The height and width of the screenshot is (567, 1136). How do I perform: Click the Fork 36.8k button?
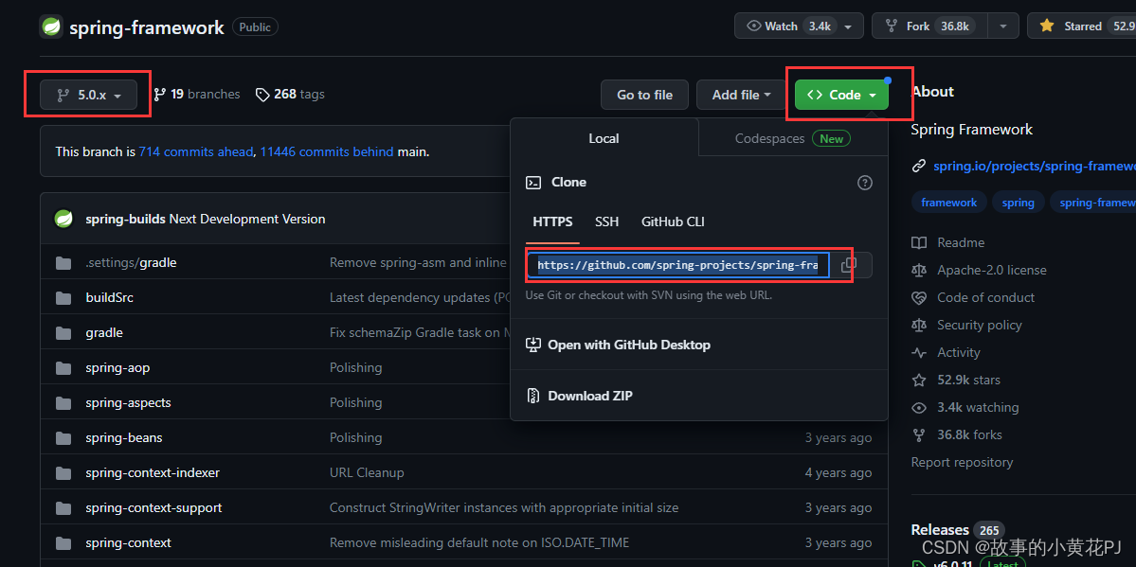(929, 27)
